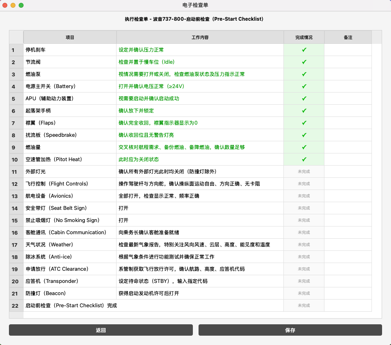Click the text 设定并确认压力正常
The image size is (391, 345).
tap(141, 50)
